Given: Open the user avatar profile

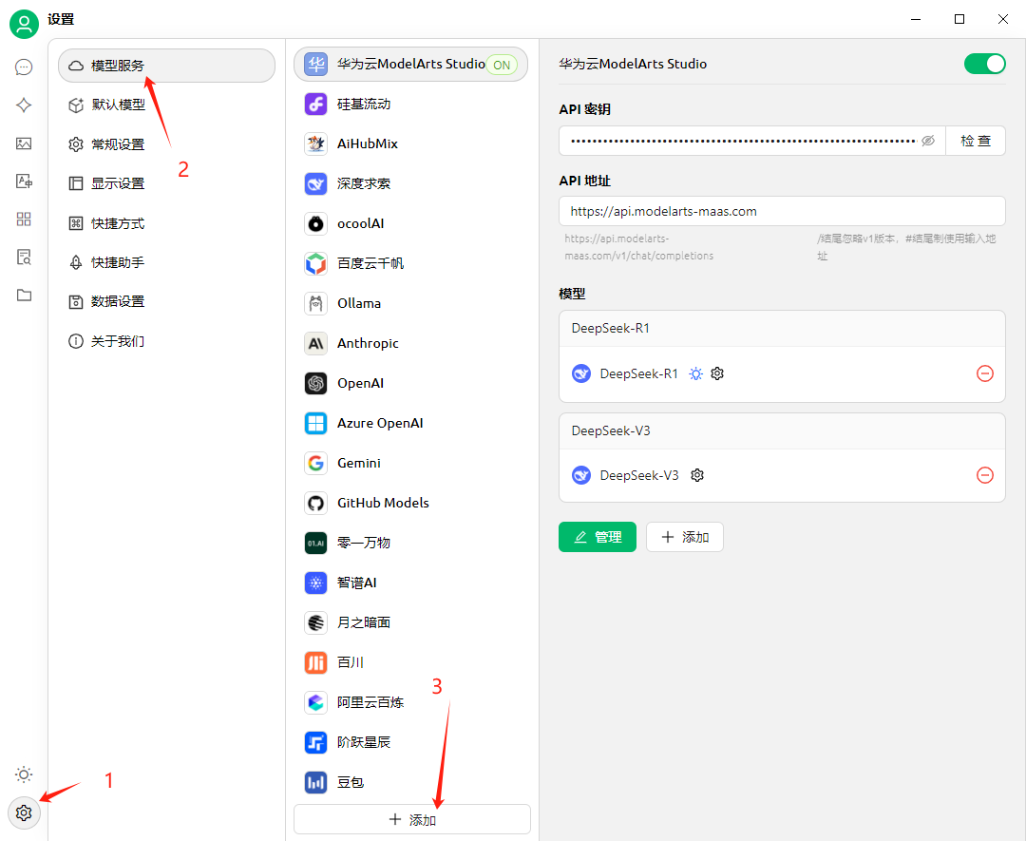Looking at the screenshot, I should tap(24, 24).
